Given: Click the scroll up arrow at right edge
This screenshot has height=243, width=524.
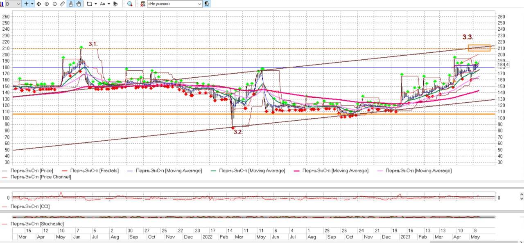Looking at the screenshot, I should 522,194.
